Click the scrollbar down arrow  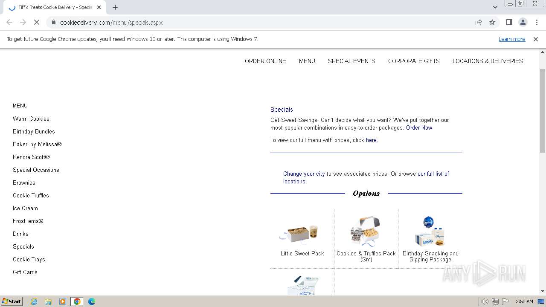[x=543, y=291]
